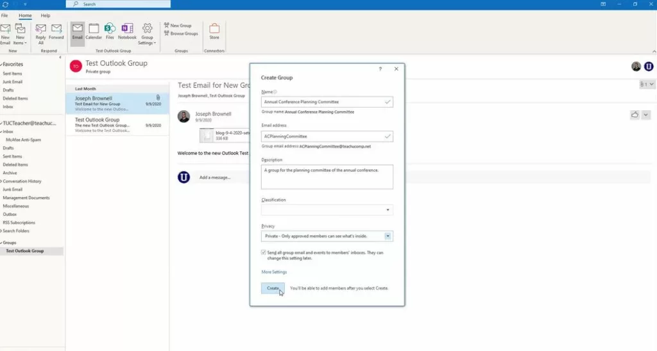This screenshot has height=351, width=657.
Task: Open the blog-9-4-2020 attachment
Action: (x=225, y=135)
